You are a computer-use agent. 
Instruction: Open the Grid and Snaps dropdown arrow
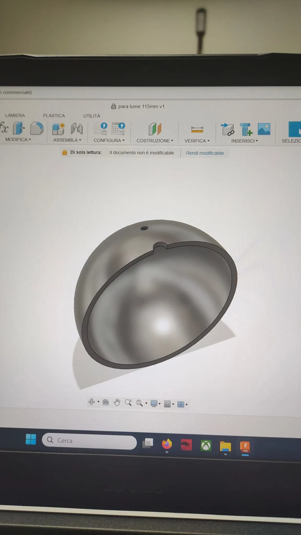click(x=173, y=404)
